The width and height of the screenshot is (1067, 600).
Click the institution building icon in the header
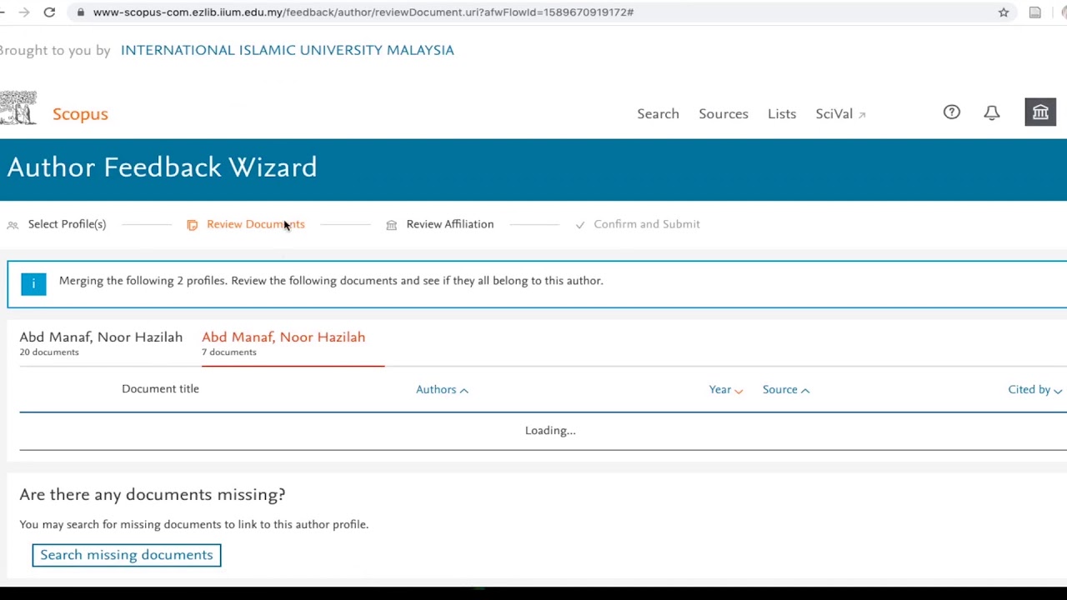(x=1040, y=112)
